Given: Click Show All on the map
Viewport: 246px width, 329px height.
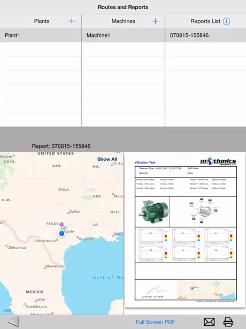Looking at the screenshot, I should click(107, 159).
